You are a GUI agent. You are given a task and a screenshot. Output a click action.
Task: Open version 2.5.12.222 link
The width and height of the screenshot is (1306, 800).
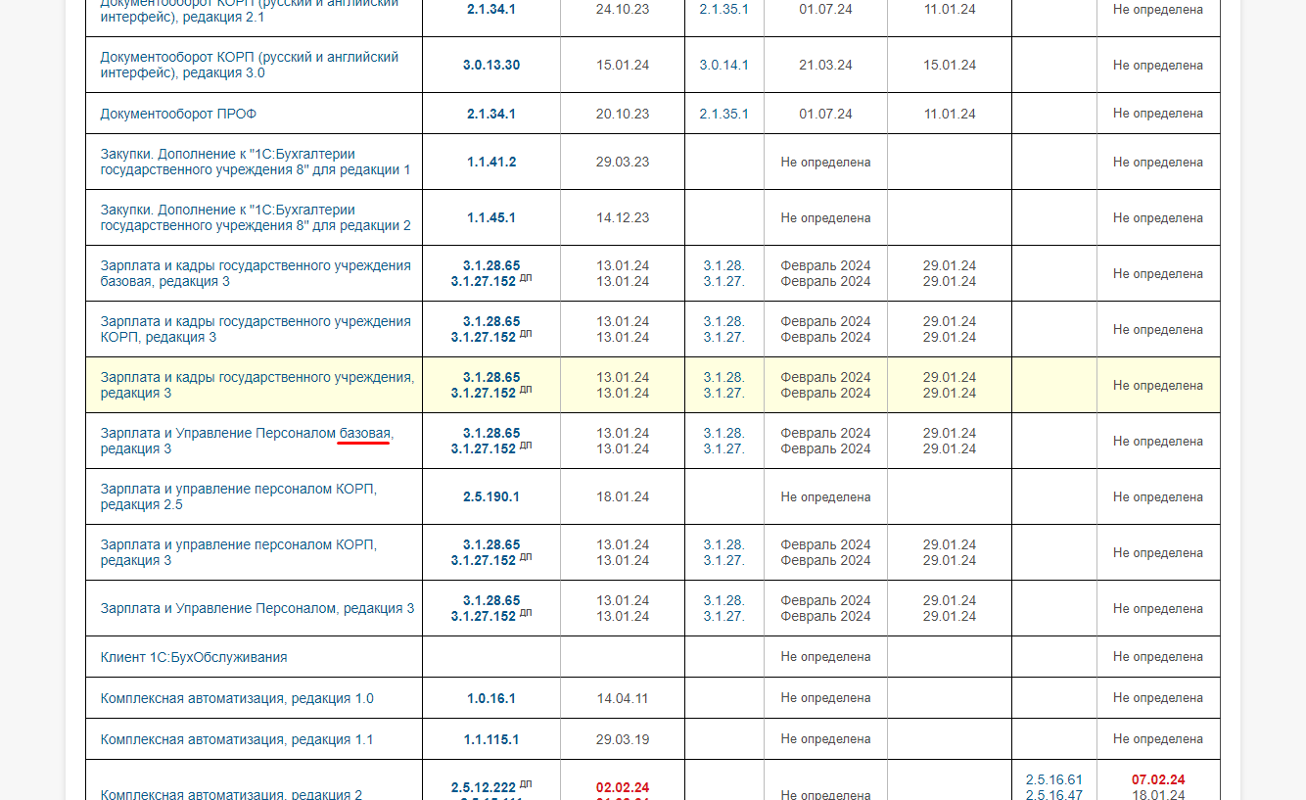(x=484, y=787)
